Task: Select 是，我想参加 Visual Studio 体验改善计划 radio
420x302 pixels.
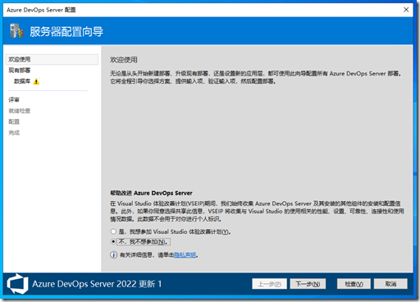Action: (113, 231)
